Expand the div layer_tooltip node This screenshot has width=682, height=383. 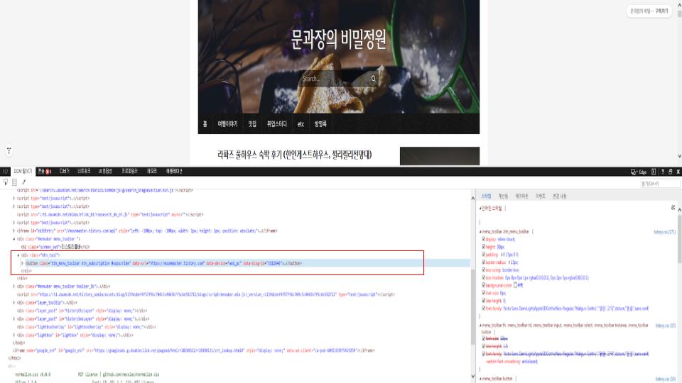(x=14, y=303)
